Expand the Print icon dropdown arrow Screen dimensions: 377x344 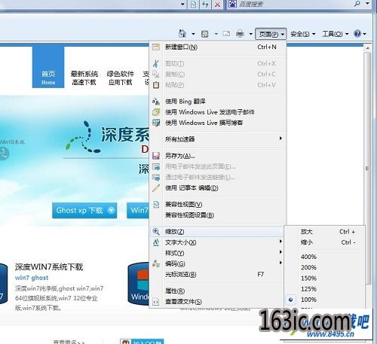click(x=250, y=34)
